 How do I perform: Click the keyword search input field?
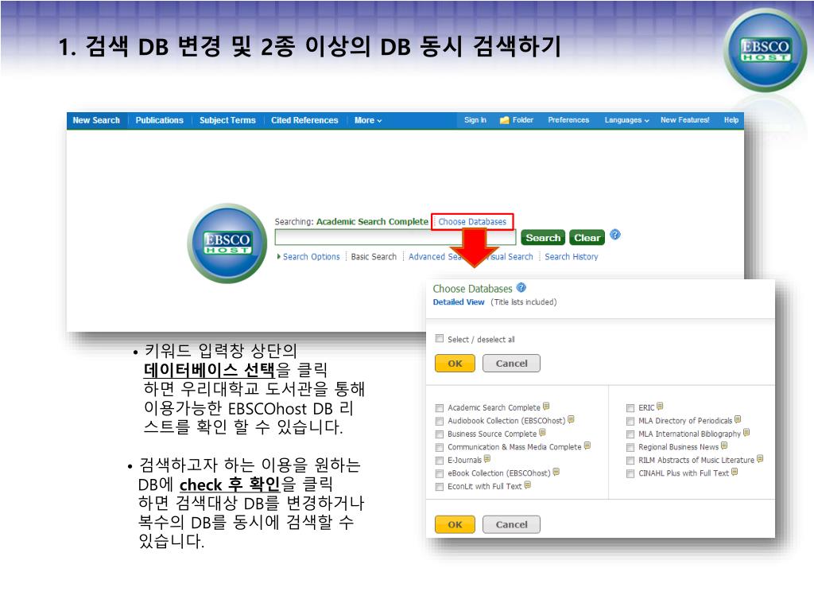(395, 237)
